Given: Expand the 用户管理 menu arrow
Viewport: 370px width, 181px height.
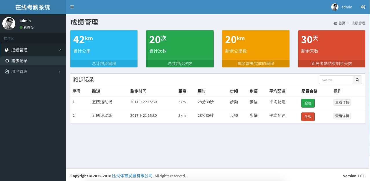Looking at the screenshot, I should pyautogui.click(x=60, y=71).
